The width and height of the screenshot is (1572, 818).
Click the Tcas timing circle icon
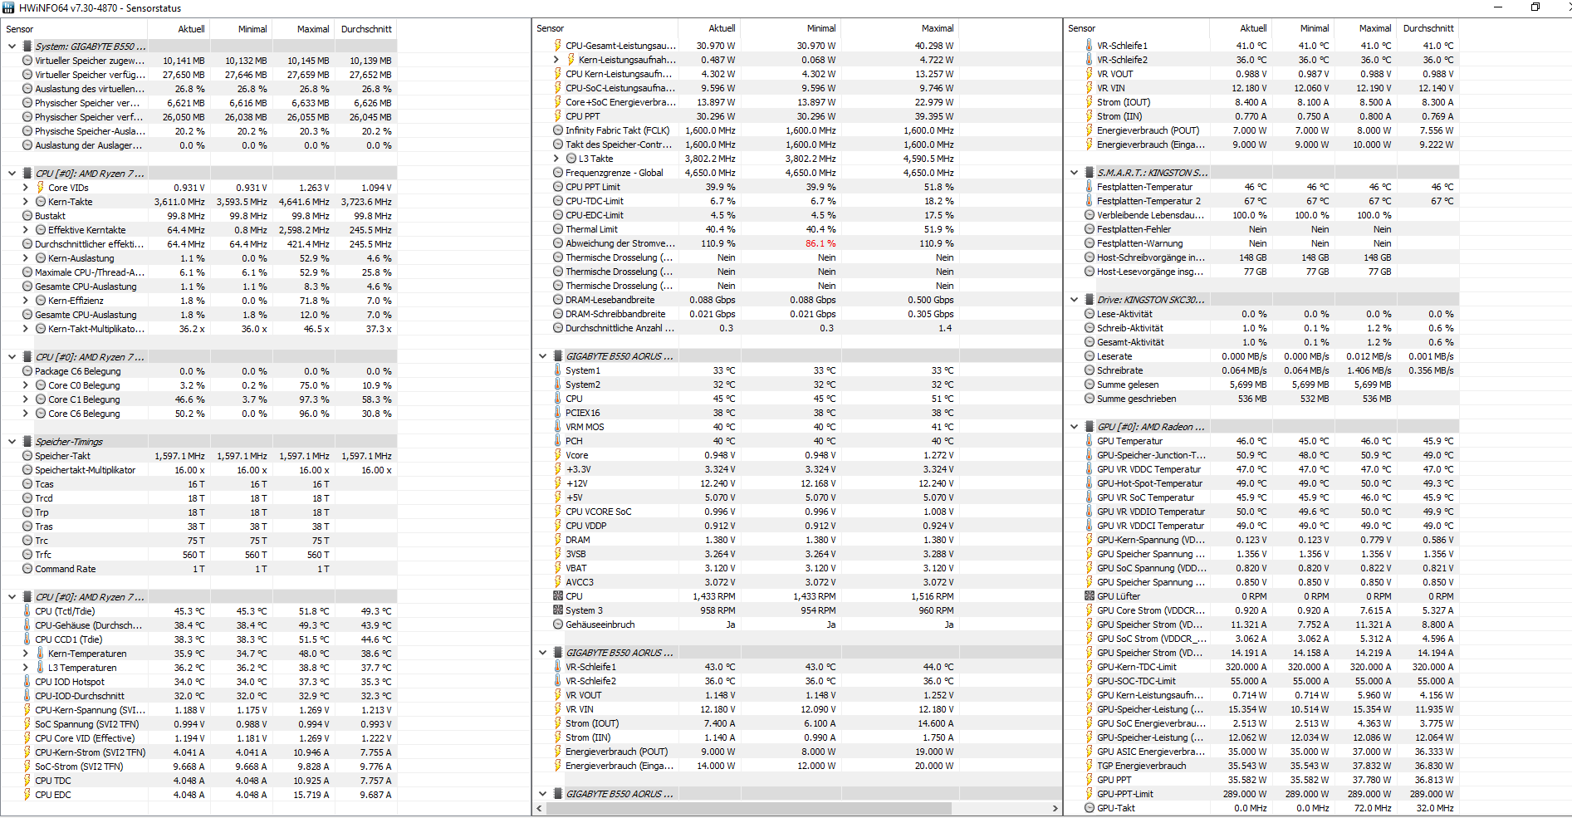pos(27,484)
